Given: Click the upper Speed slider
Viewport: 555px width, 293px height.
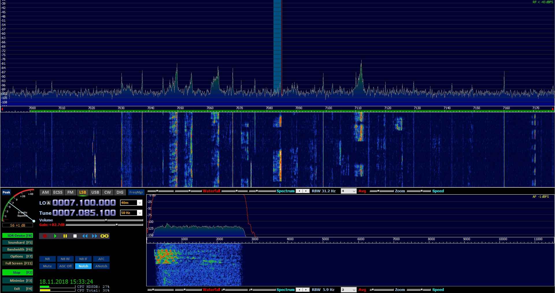Looking at the screenshot, I should [419, 191].
